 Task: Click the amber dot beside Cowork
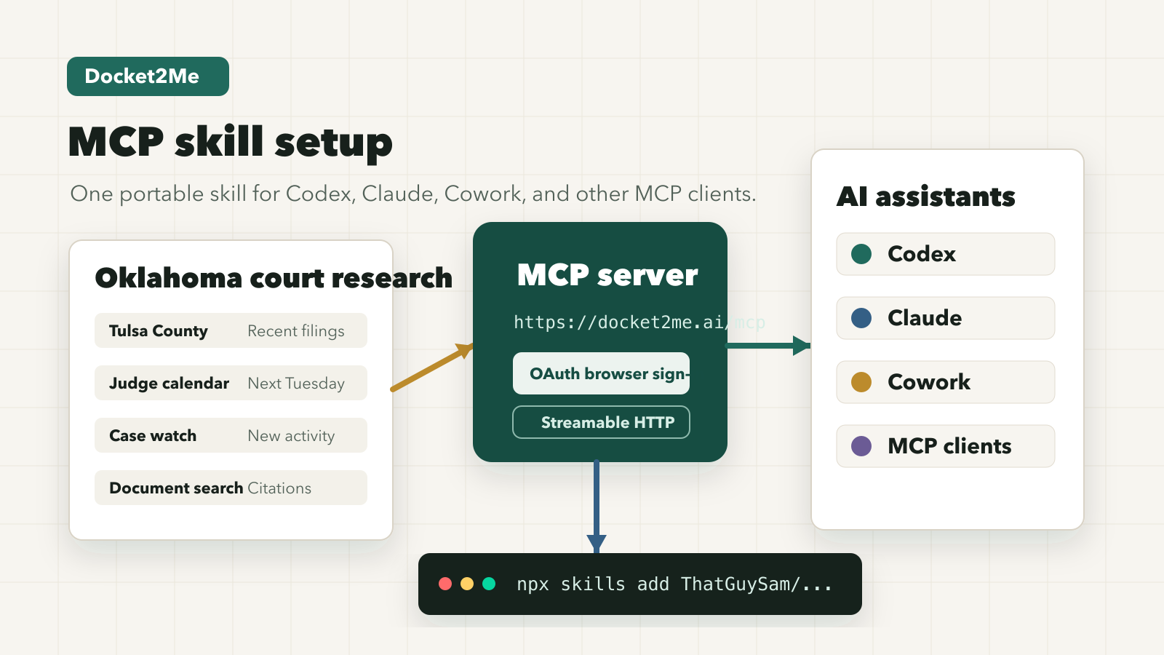861,382
